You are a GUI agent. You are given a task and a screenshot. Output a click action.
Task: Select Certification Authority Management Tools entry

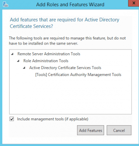click(x=78, y=74)
